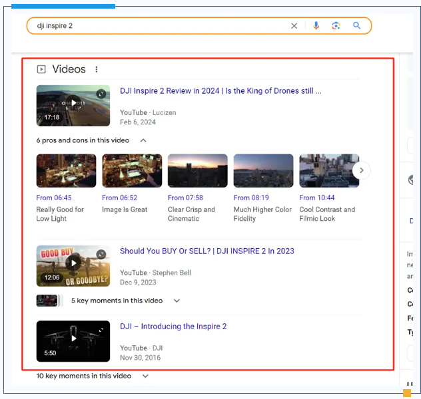Click the Videos section play-box icon

tap(41, 69)
